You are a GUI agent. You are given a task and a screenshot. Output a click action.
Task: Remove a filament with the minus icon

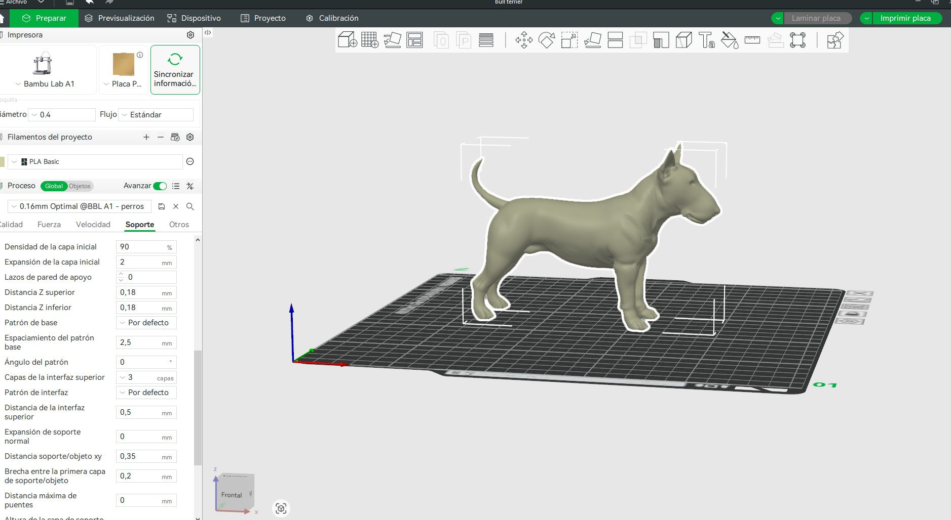click(161, 137)
